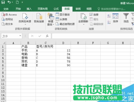Select column C header
Viewport: 134px width, 102px height.
point(46,43)
